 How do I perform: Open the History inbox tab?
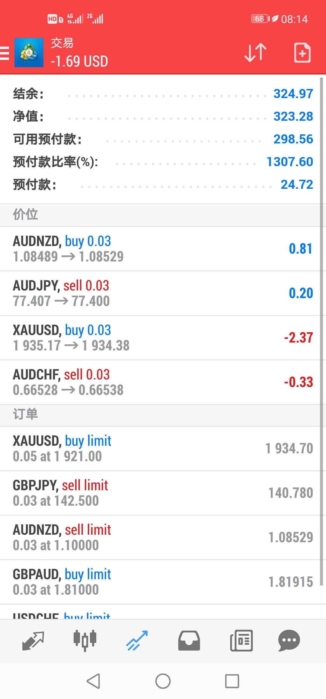tap(189, 640)
